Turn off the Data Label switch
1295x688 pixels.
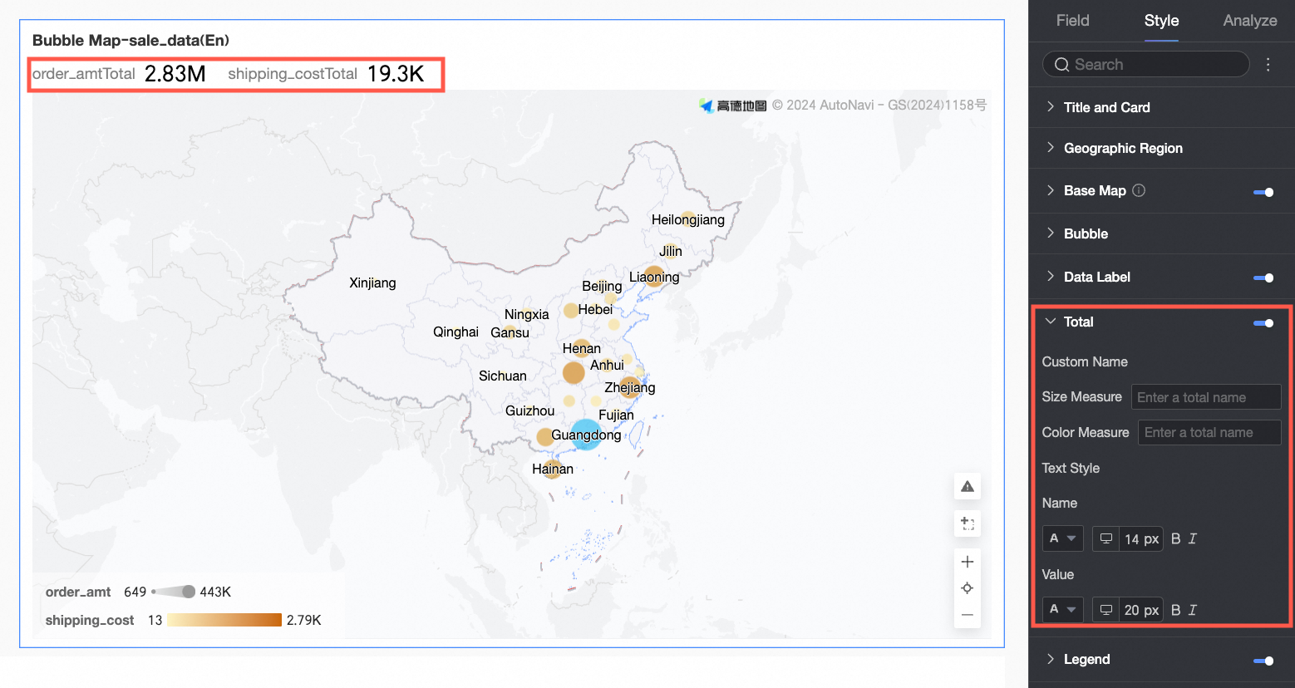1263,278
